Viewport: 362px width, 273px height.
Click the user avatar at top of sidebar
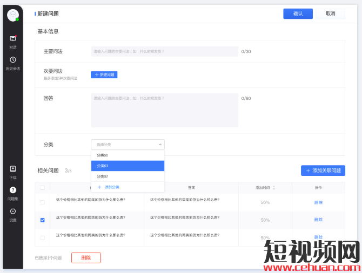coord(13,15)
